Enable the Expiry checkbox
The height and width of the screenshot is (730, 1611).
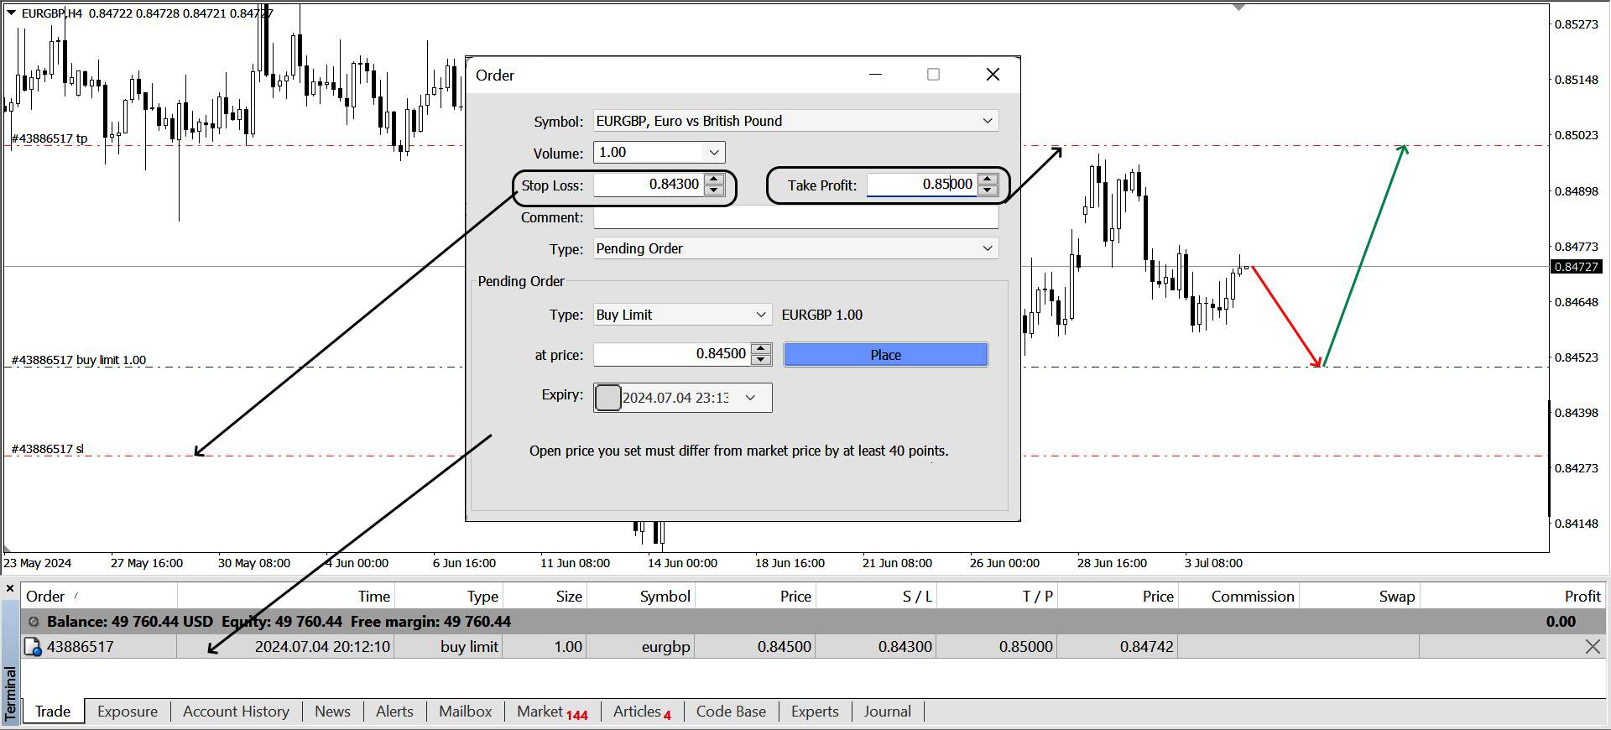[608, 398]
